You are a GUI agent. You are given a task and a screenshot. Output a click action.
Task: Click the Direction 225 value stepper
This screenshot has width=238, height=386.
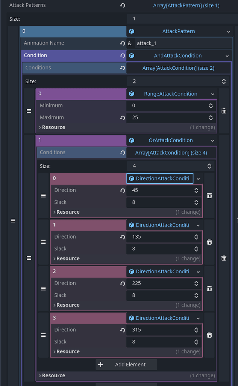[196, 283]
